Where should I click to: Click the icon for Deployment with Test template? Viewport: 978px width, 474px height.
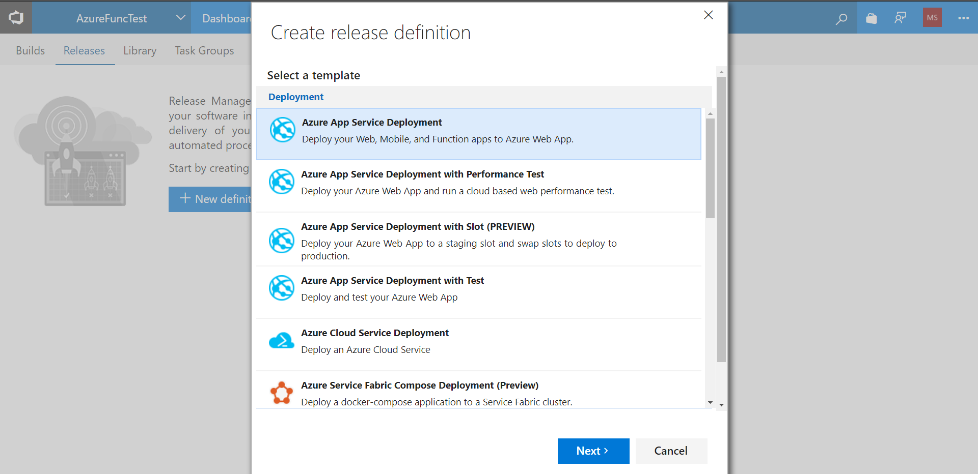click(282, 288)
